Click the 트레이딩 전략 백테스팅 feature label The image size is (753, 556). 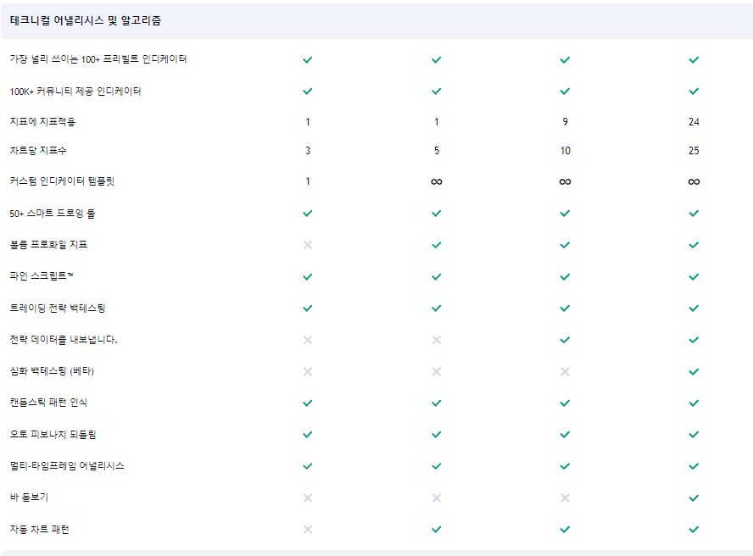58,308
